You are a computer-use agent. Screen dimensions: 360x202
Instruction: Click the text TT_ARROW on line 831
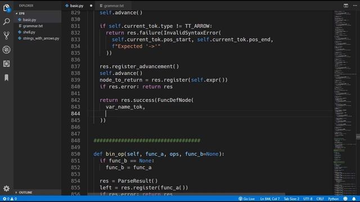pos(197,26)
